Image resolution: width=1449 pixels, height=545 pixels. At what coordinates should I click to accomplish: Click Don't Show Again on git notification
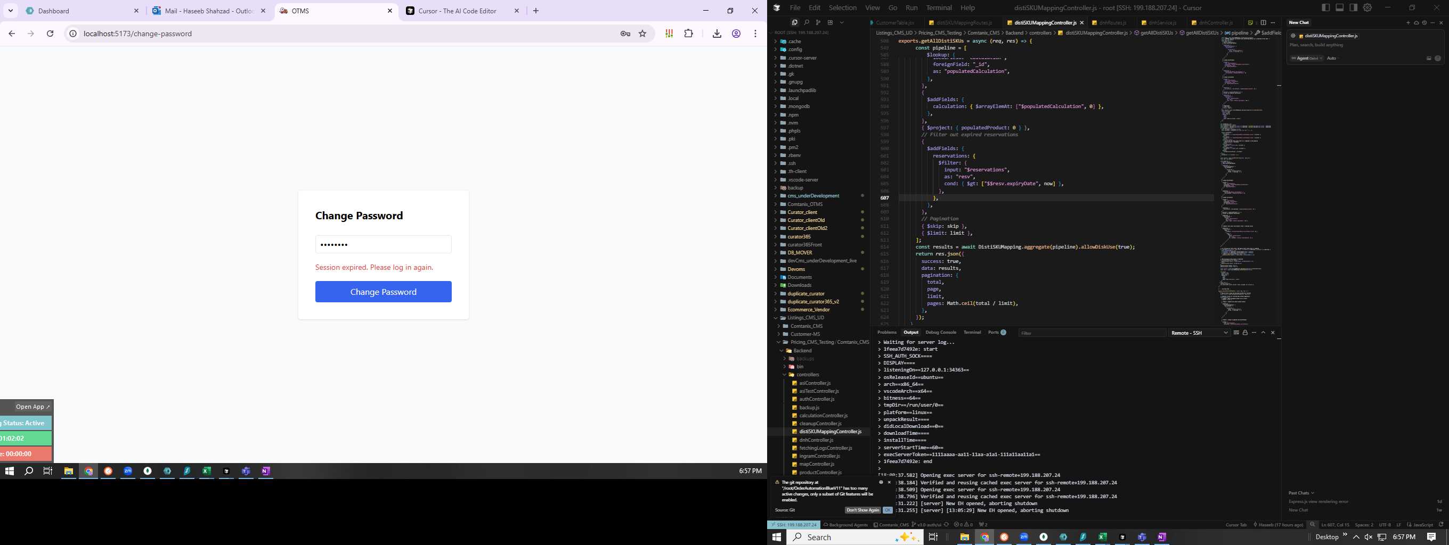click(x=862, y=510)
